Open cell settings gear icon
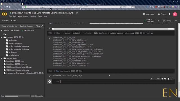Image resolution: width=180 pixels, height=101 pixels. (x=165, y=79)
